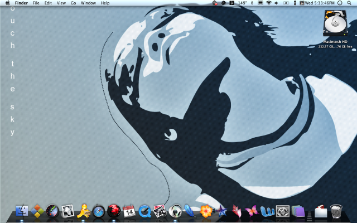Launch the headphones audio app in the dock
Screen dimensions: 357x223
[x=175, y=211]
